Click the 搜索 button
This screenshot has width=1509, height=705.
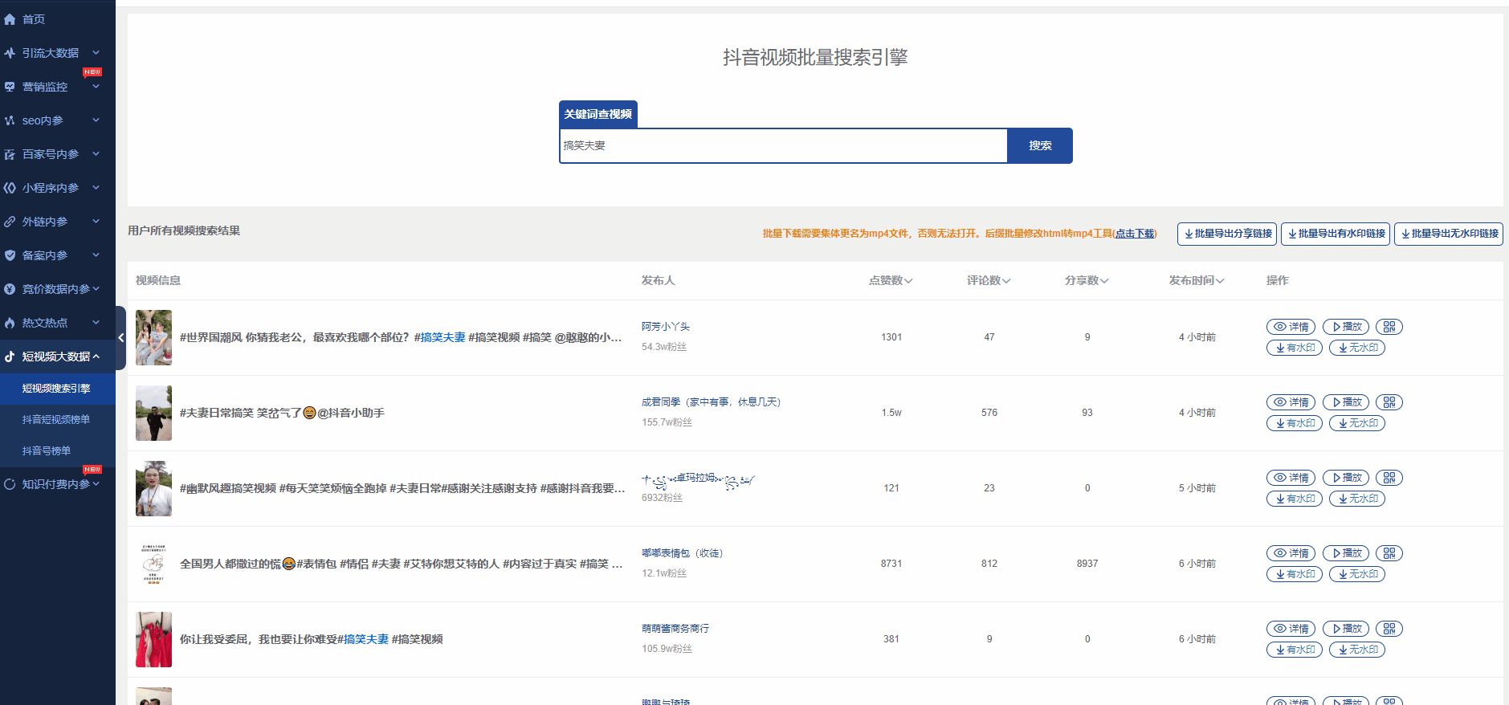coord(1040,145)
